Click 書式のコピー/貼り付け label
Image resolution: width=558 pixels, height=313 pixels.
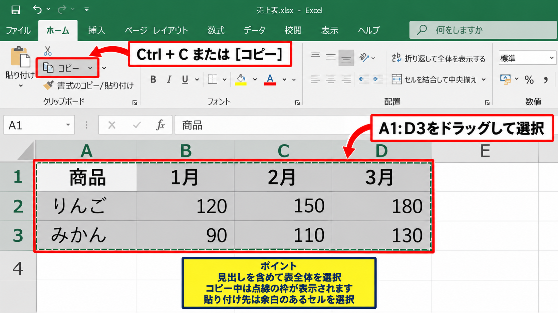click(x=95, y=86)
